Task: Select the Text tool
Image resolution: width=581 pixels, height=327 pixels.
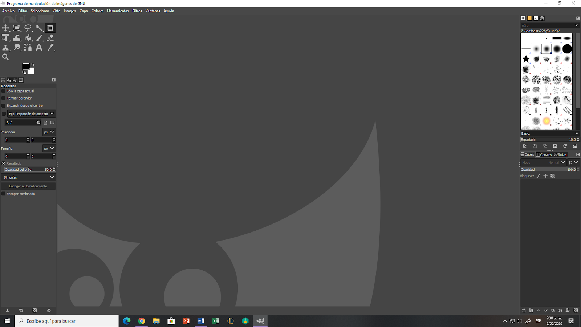Action: pos(39,47)
